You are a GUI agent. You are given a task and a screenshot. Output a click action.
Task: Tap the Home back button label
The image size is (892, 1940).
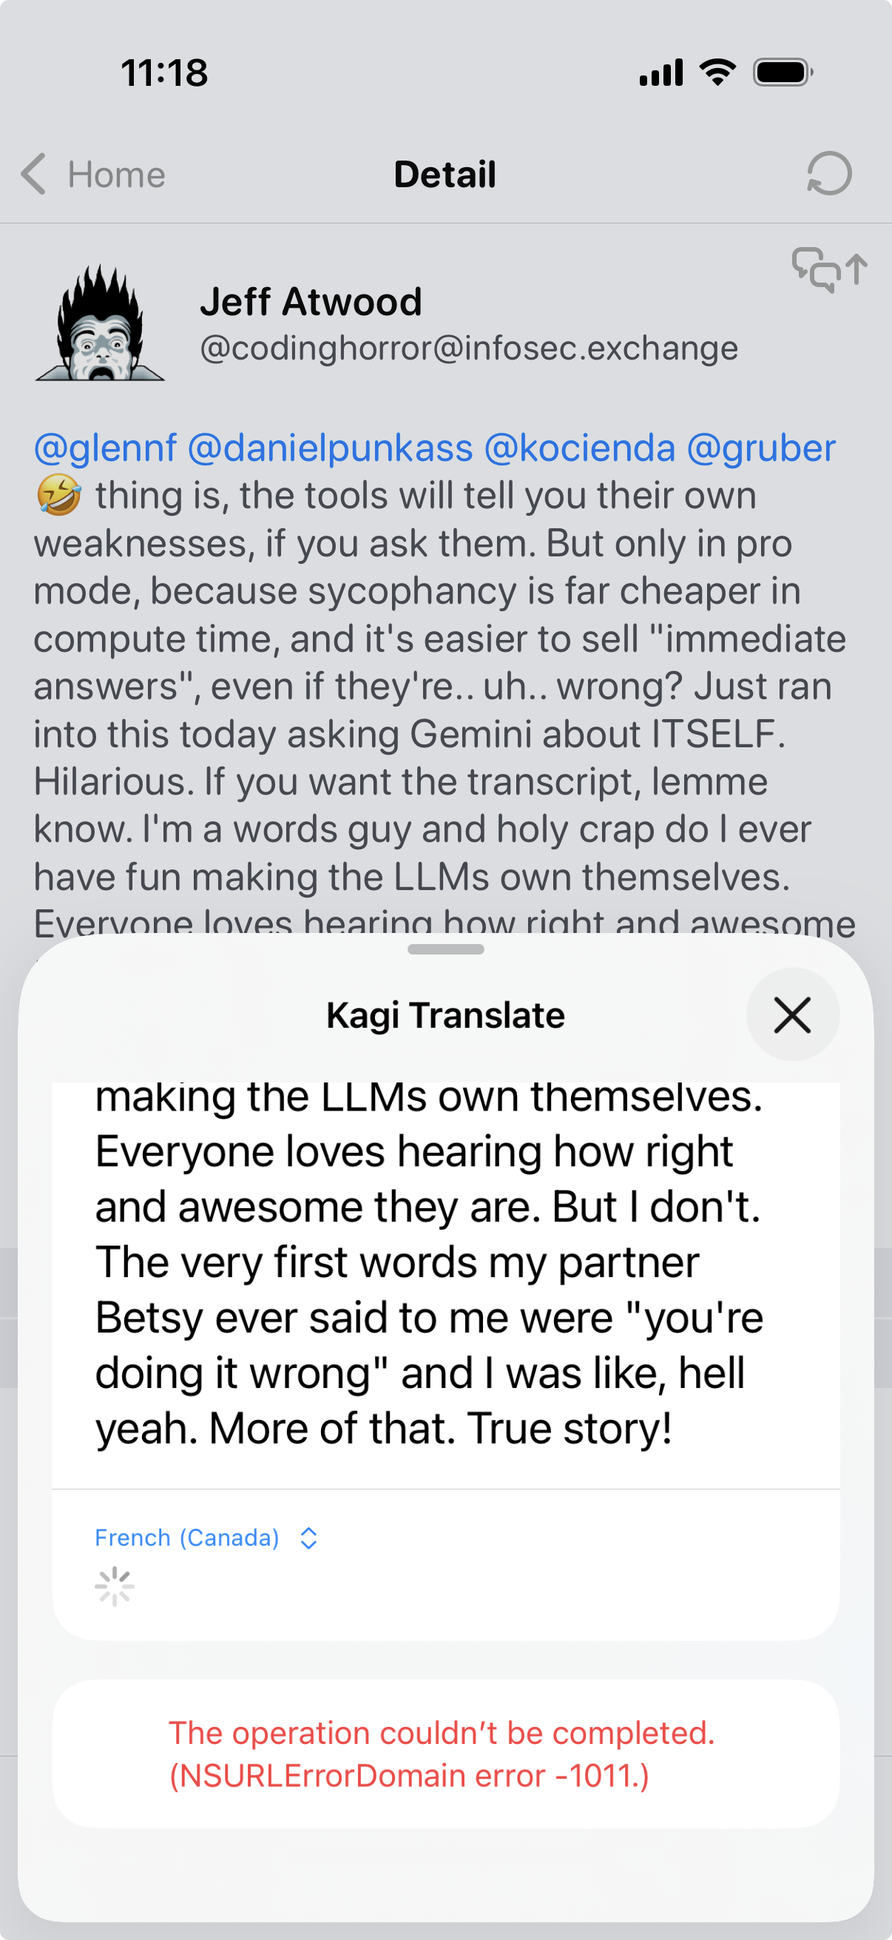click(117, 175)
